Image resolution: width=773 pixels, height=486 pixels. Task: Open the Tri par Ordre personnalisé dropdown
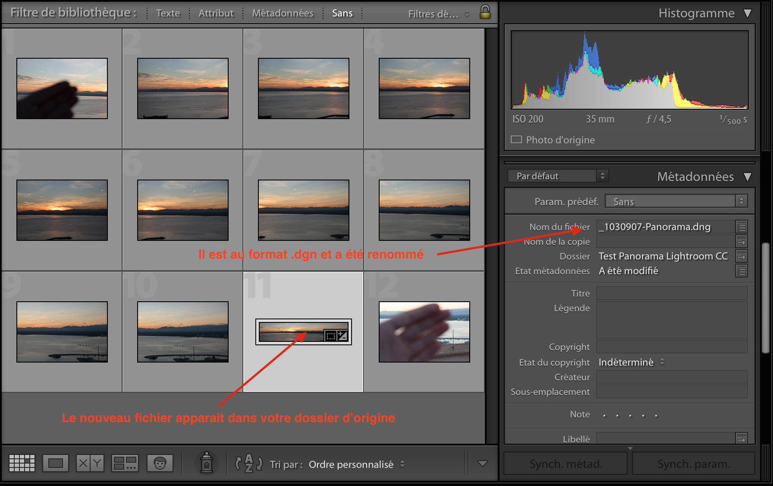coord(356,464)
